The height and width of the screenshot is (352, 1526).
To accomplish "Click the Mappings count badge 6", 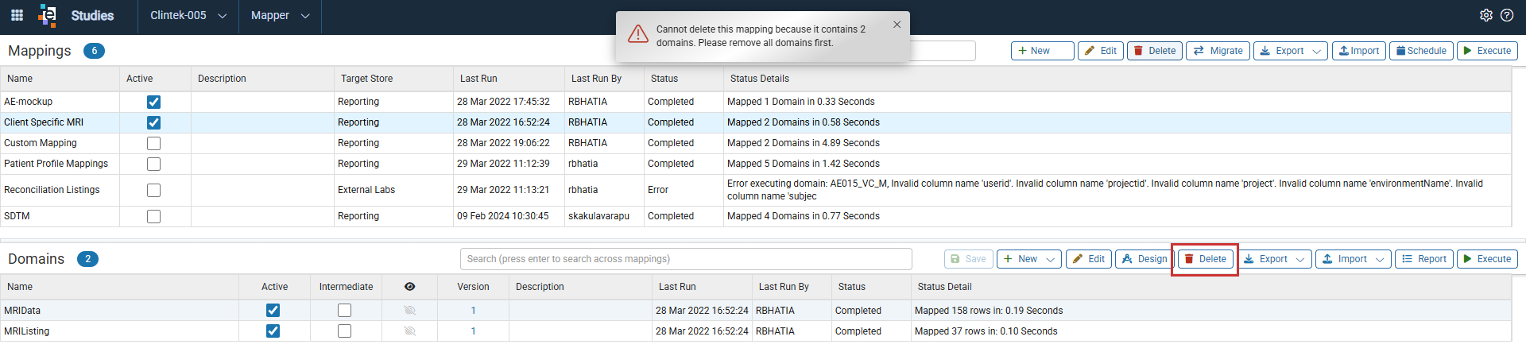I will pos(94,51).
